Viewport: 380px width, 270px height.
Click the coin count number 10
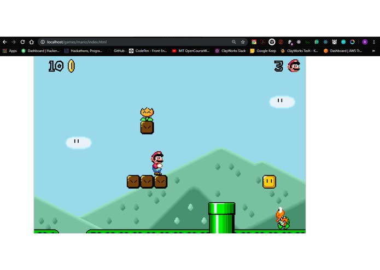tap(56, 66)
